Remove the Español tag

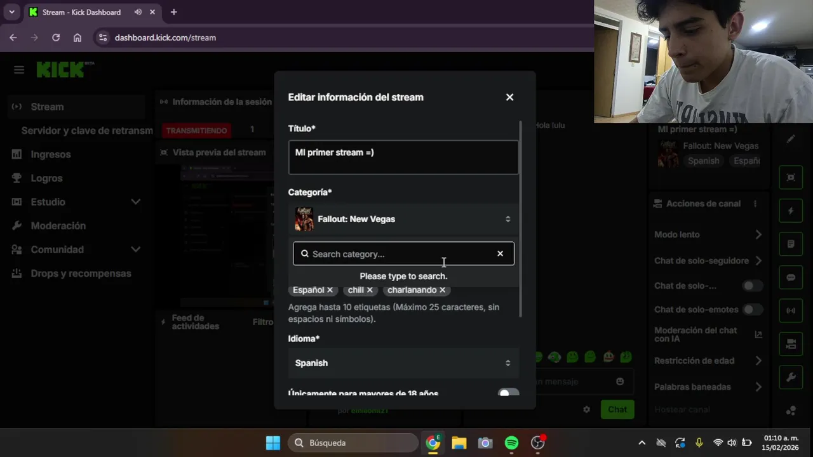(330, 290)
